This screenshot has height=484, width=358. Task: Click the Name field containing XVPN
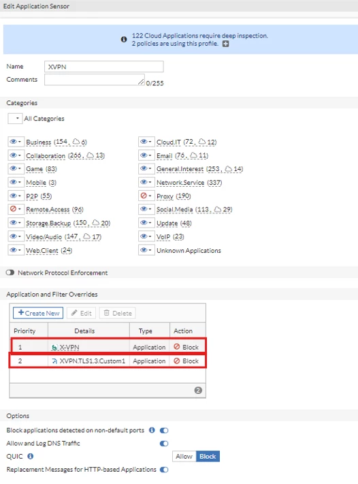[104, 67]
